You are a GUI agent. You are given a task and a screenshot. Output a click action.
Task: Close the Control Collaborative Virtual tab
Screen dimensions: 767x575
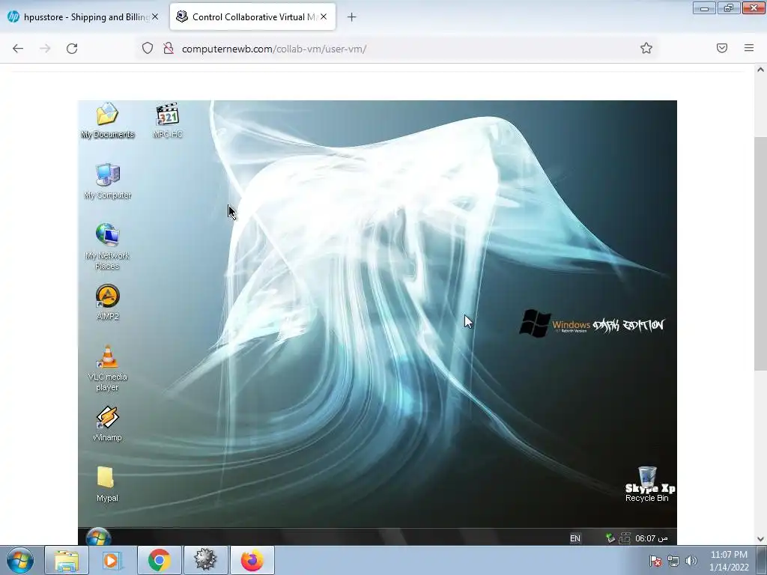(324, 17)
